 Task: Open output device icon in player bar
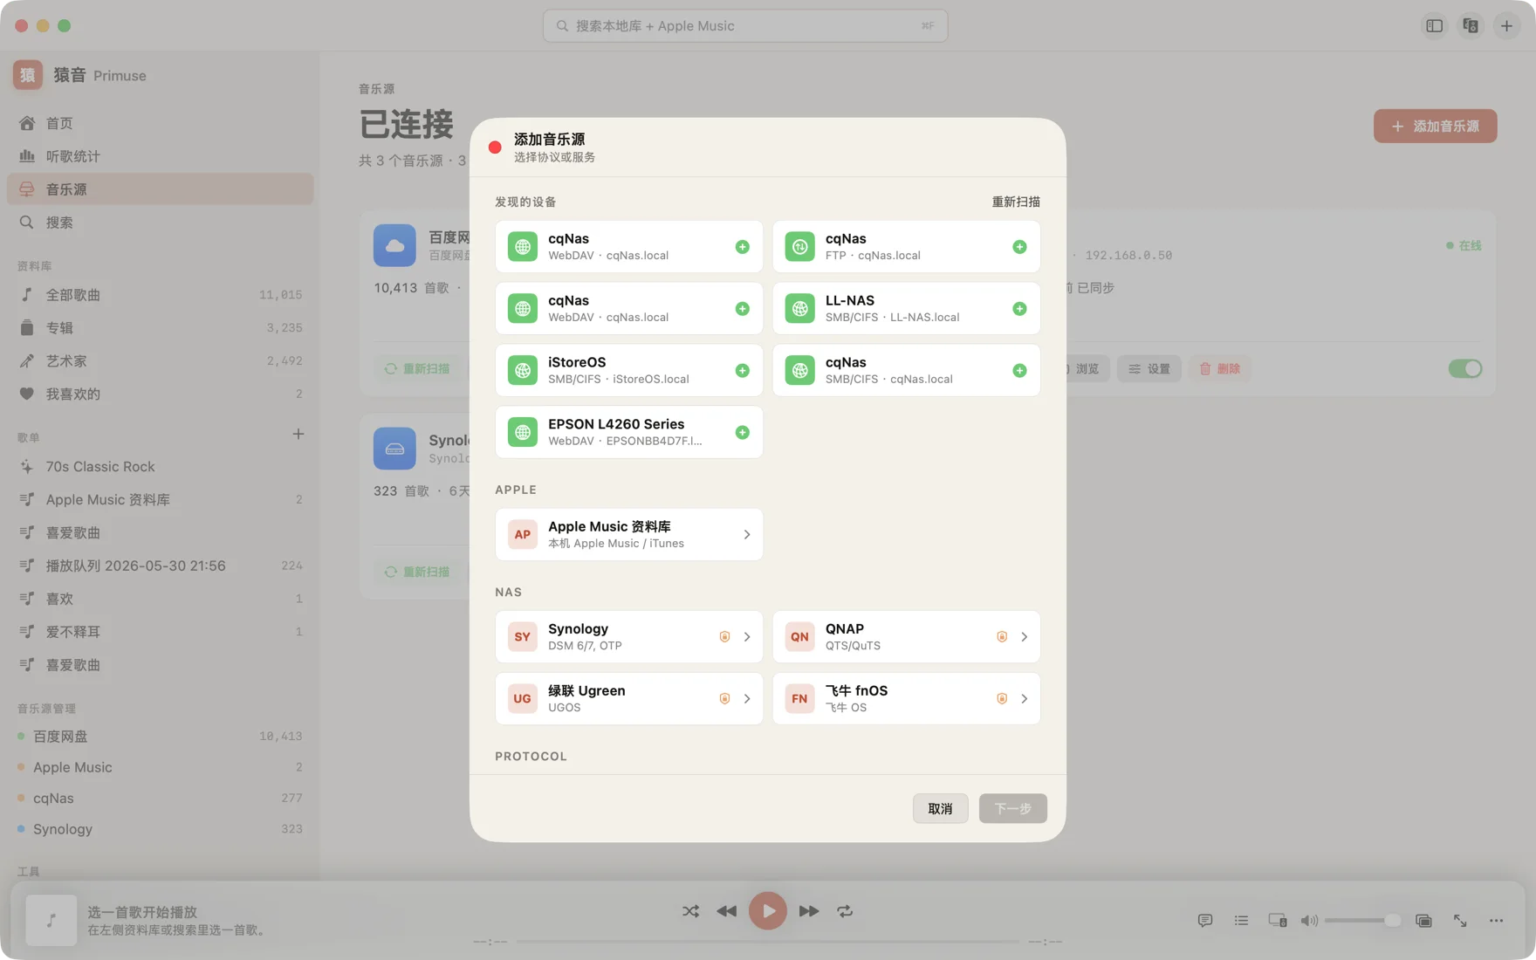click(1278, 921)
